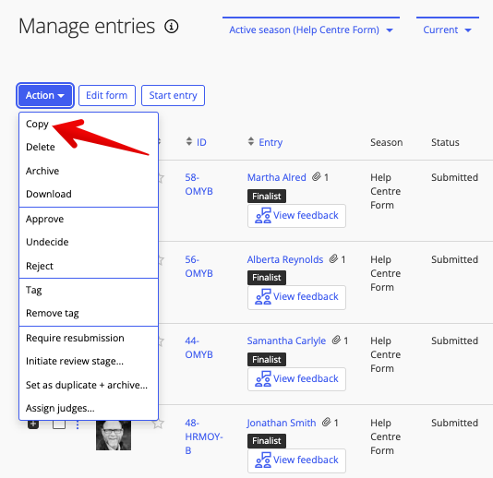This screenshot has width=493, height=478.
Task: Click Help Centre Form in Martha Alred row
Action: [386, 191]
